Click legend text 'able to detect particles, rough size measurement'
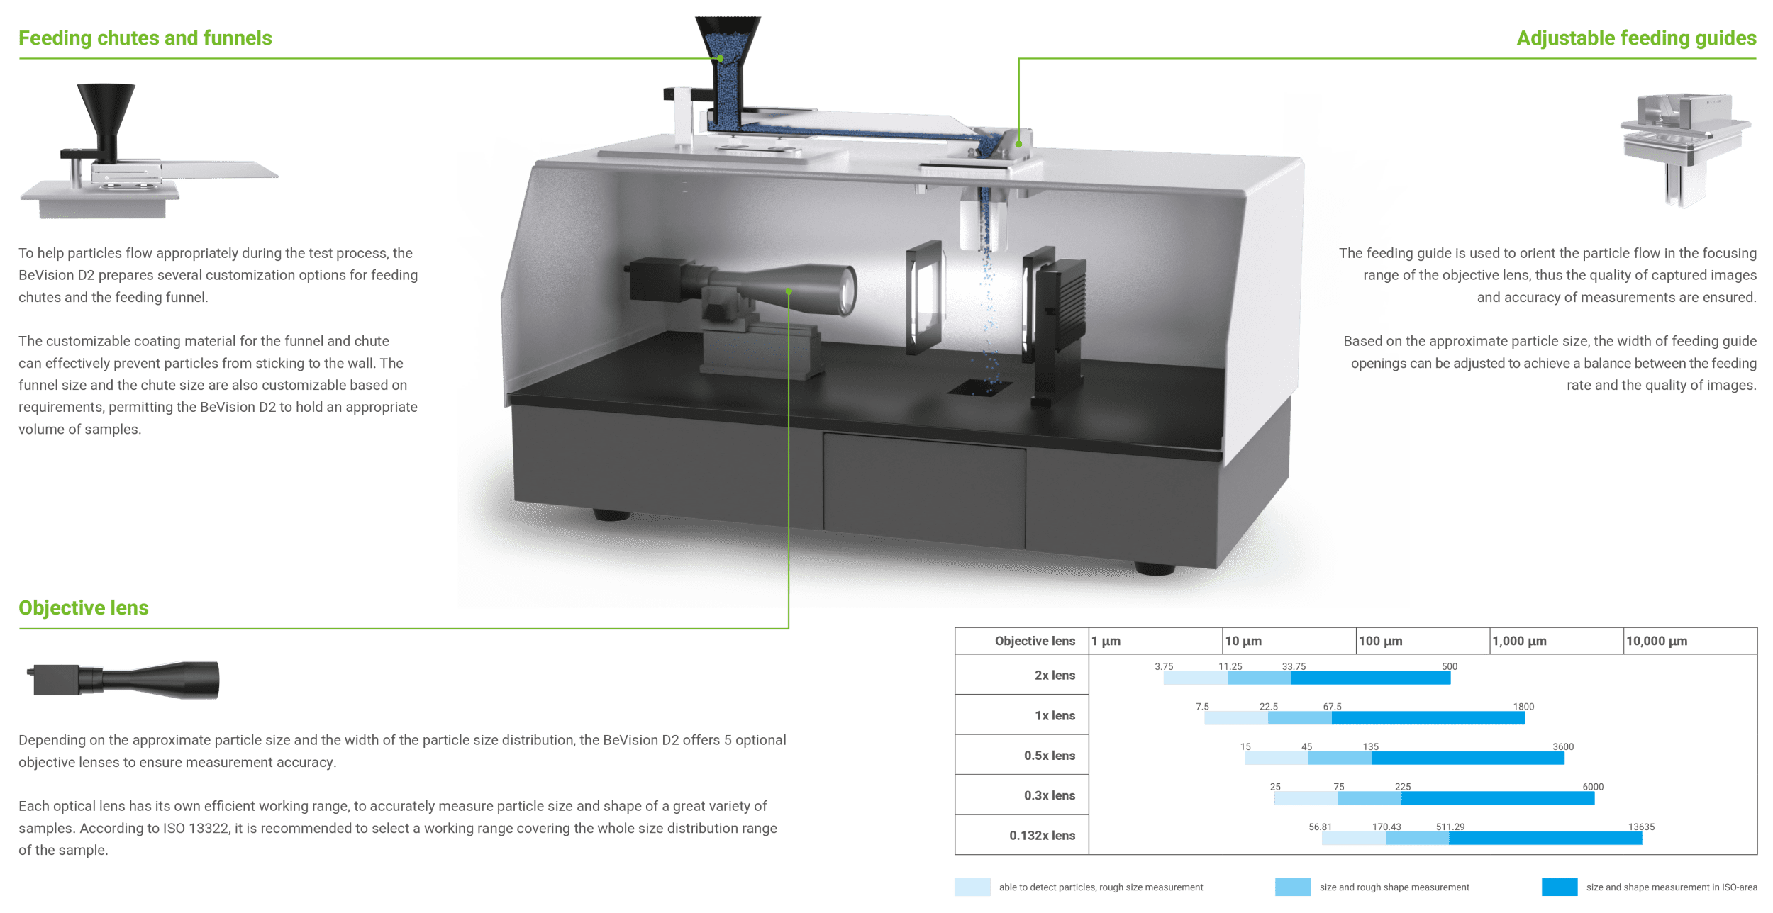Screen dimensions: 1773x913 1101,887
